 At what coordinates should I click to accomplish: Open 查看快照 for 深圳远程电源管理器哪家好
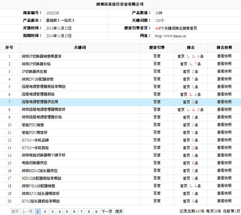[x=224, y=109]
